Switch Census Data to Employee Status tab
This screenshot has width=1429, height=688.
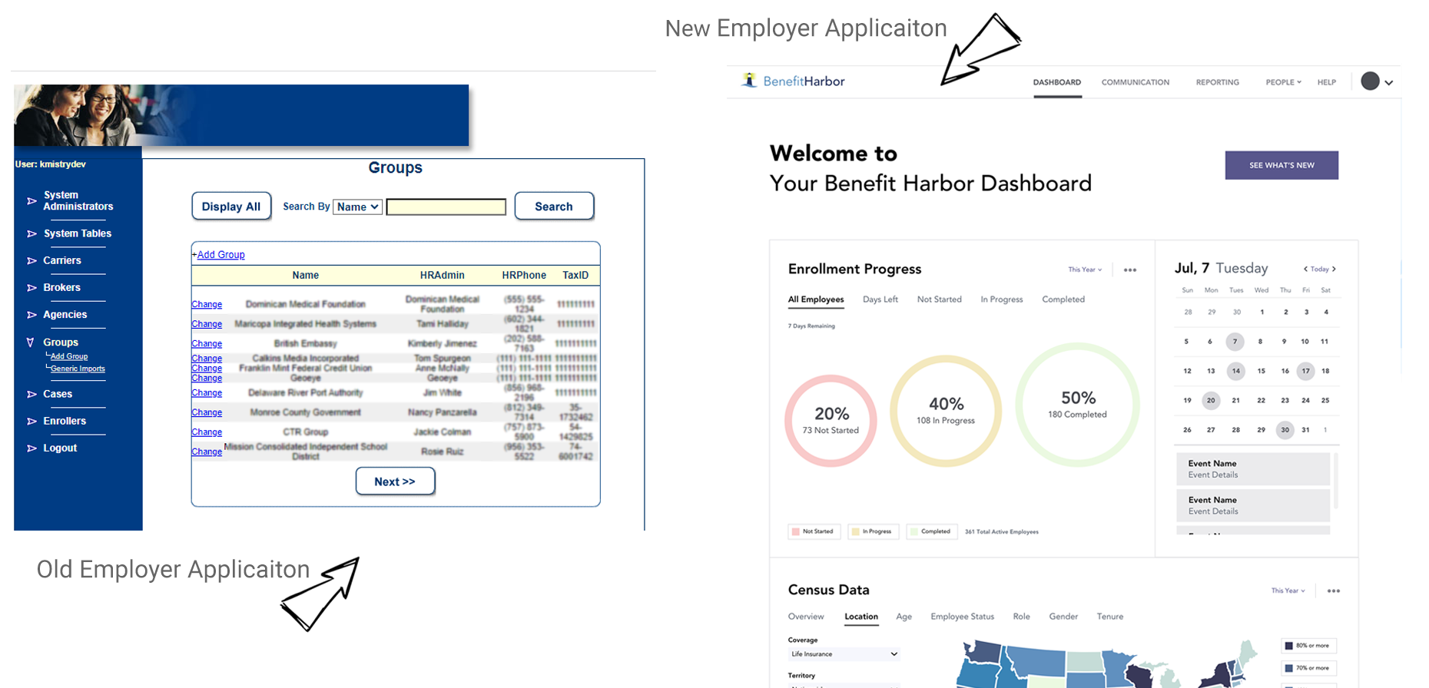[x=963, y=617]
